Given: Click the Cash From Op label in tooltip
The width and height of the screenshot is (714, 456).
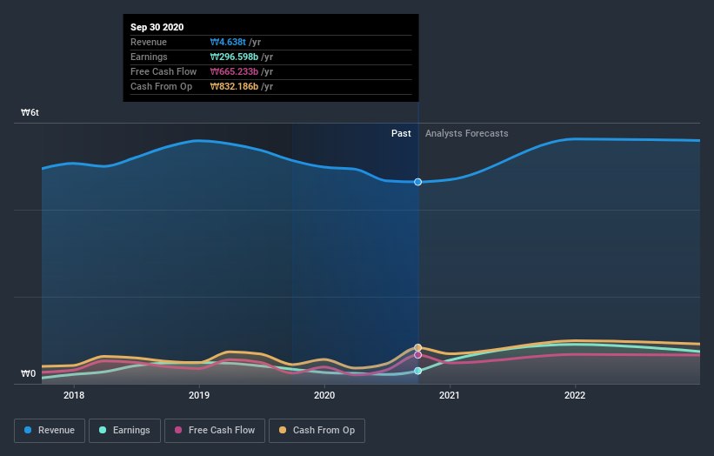Looking at the screenshot, I should [161, 86].
